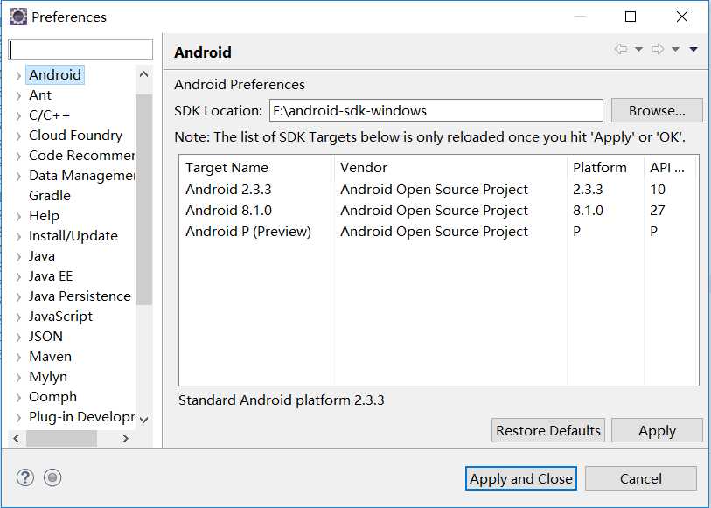Image resolution: width=711 pixels, height=508 pixels.
Task: Sort by the Platform column header
Action: 605,168
